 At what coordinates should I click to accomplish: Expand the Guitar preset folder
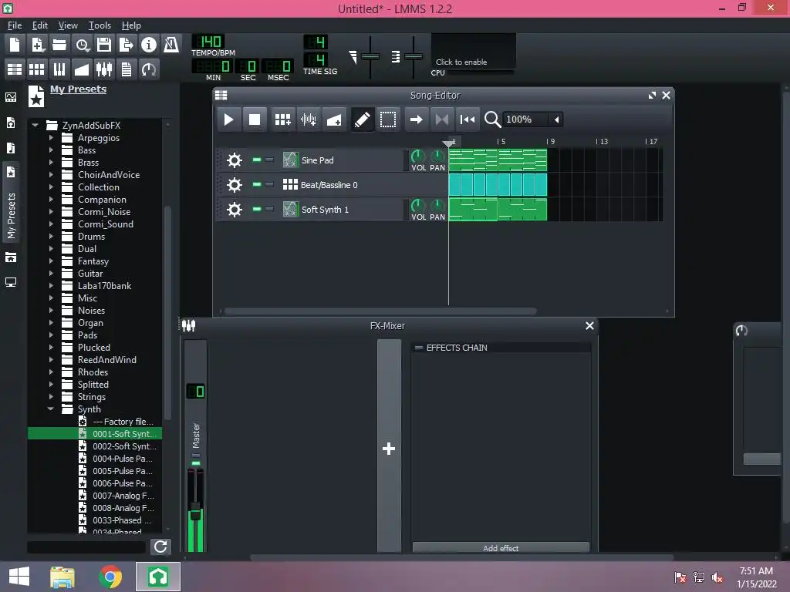pos(51,274)
